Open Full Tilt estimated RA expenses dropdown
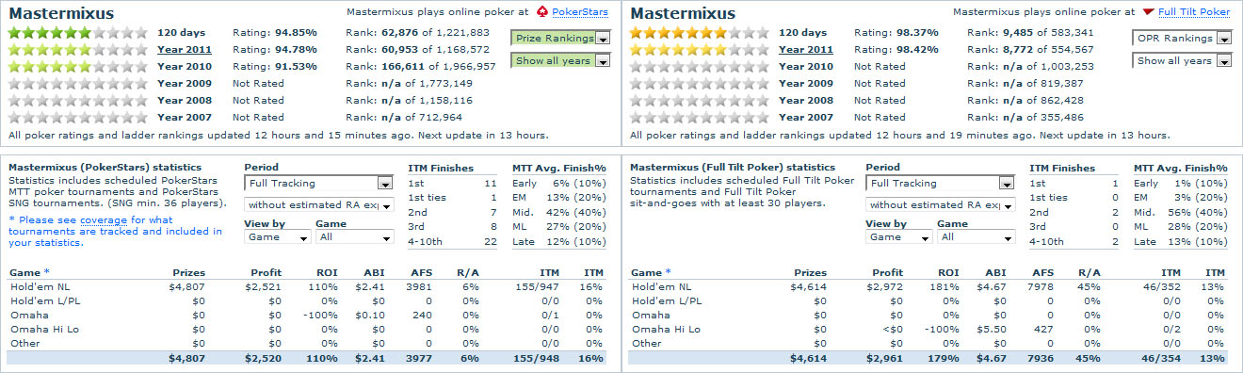This screenshot has width=1243, height=373. pyautogui.click(x=940, y=204)
